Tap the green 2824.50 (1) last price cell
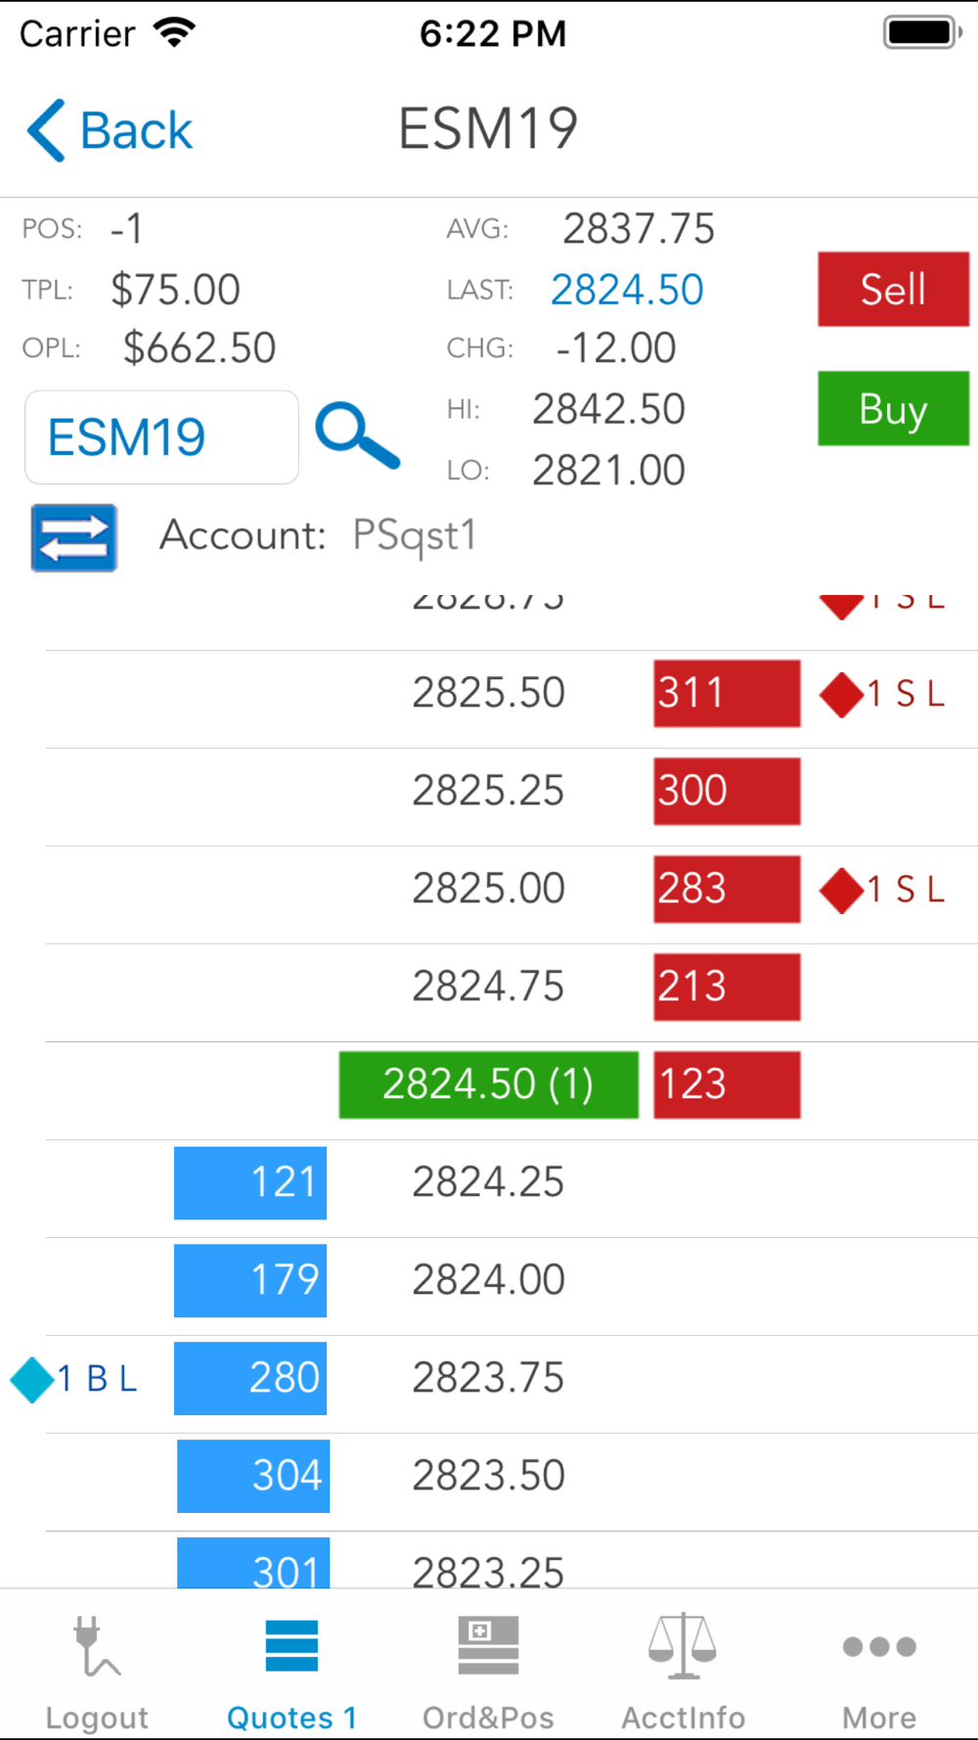This screenshot has height=1740, width=978. click(488, 1084)
